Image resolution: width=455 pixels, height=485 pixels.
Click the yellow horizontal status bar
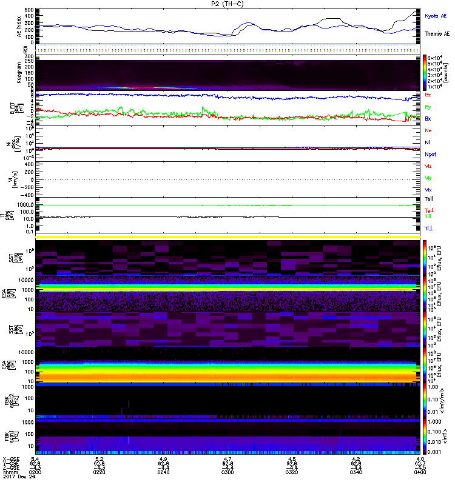pos(229,236)
